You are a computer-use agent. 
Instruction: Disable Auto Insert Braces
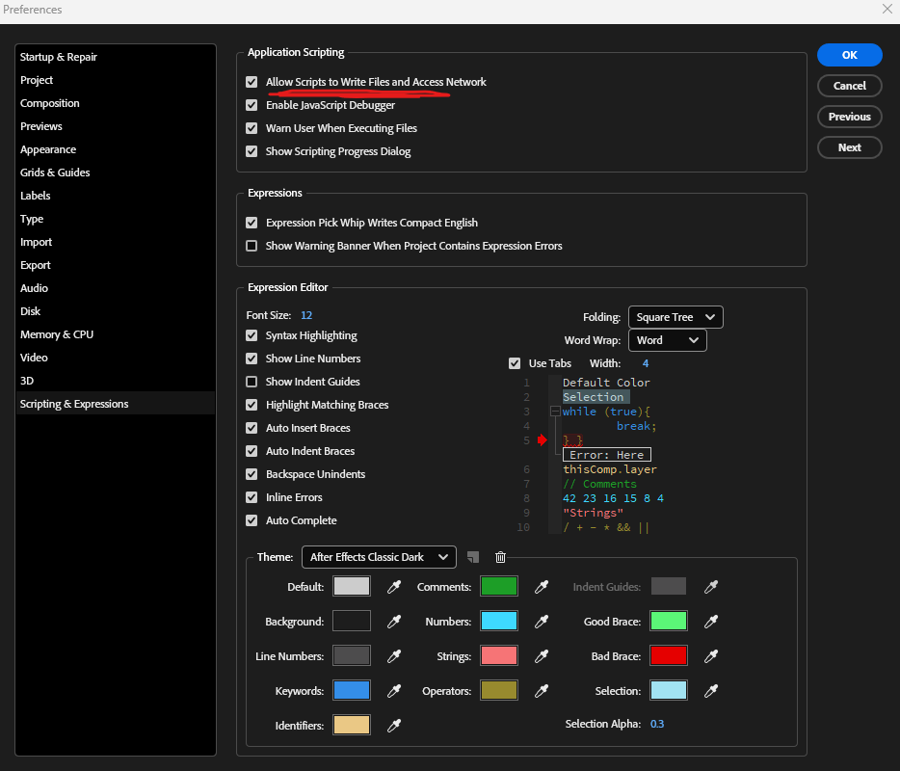pos(251,428)
